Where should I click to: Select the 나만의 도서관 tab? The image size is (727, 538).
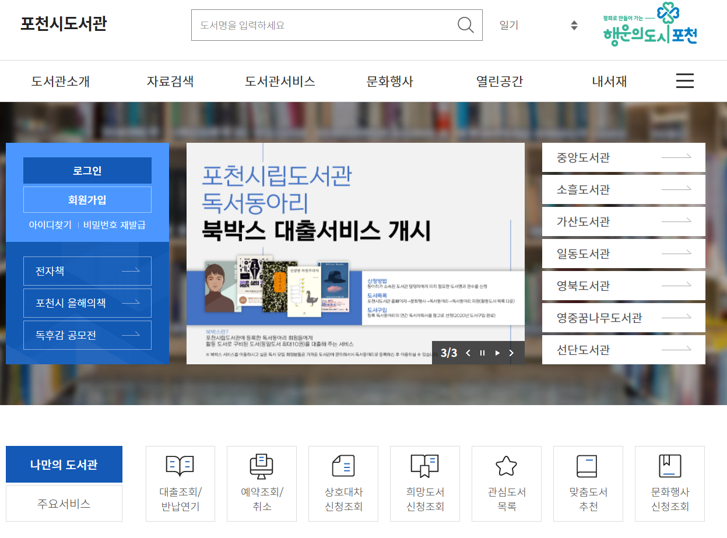[64, 465]
